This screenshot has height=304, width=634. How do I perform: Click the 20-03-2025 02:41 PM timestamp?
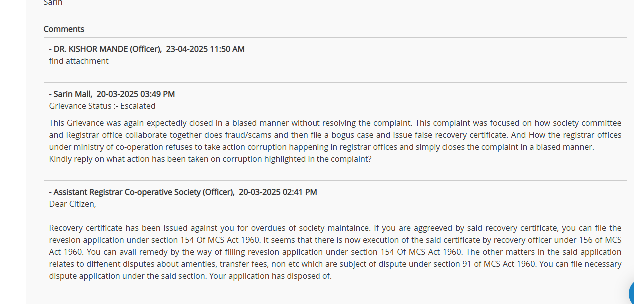coord(278,192)
